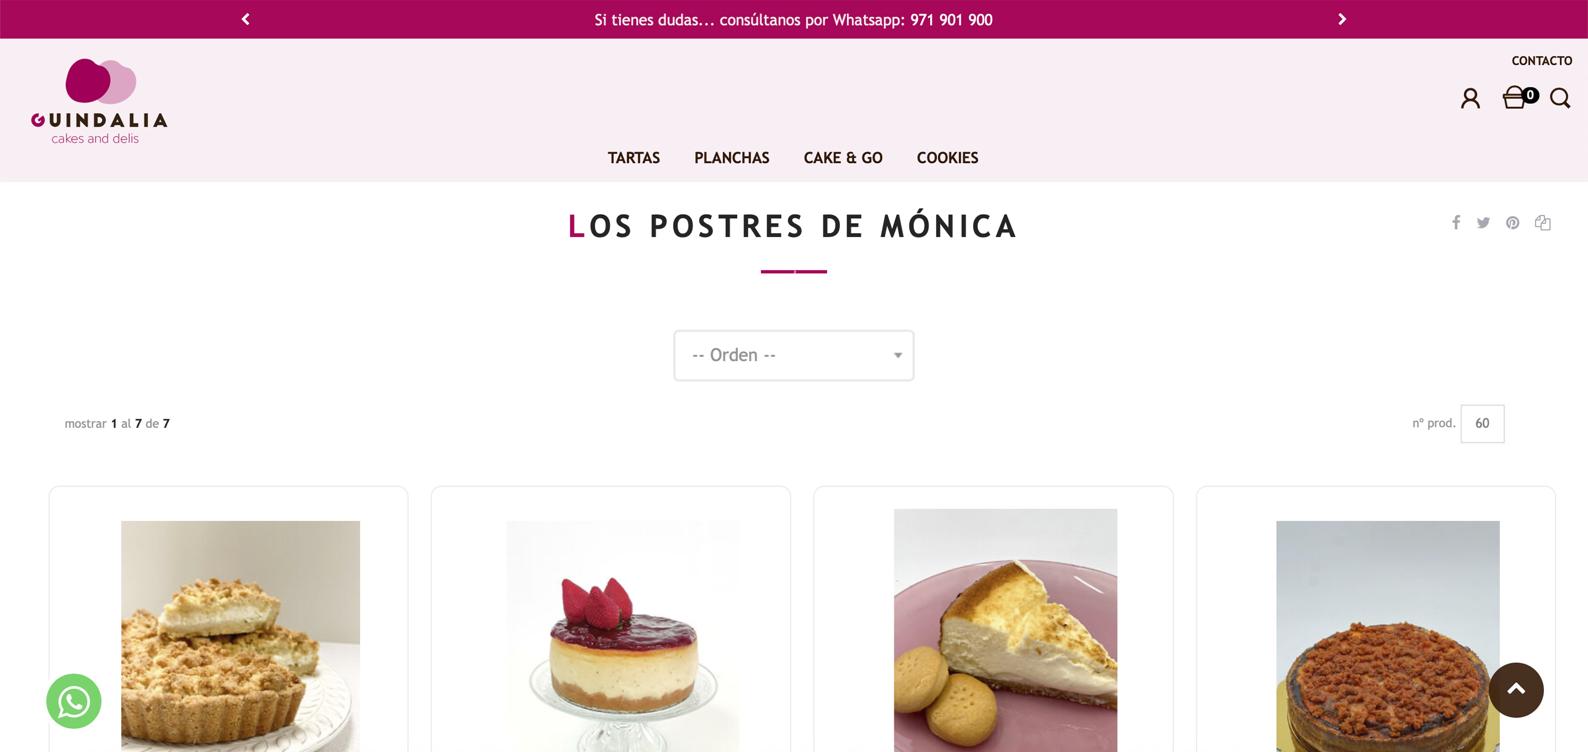Share page on Twitter
This screenshot has height=752, width=1588.
pos(1483,223)
